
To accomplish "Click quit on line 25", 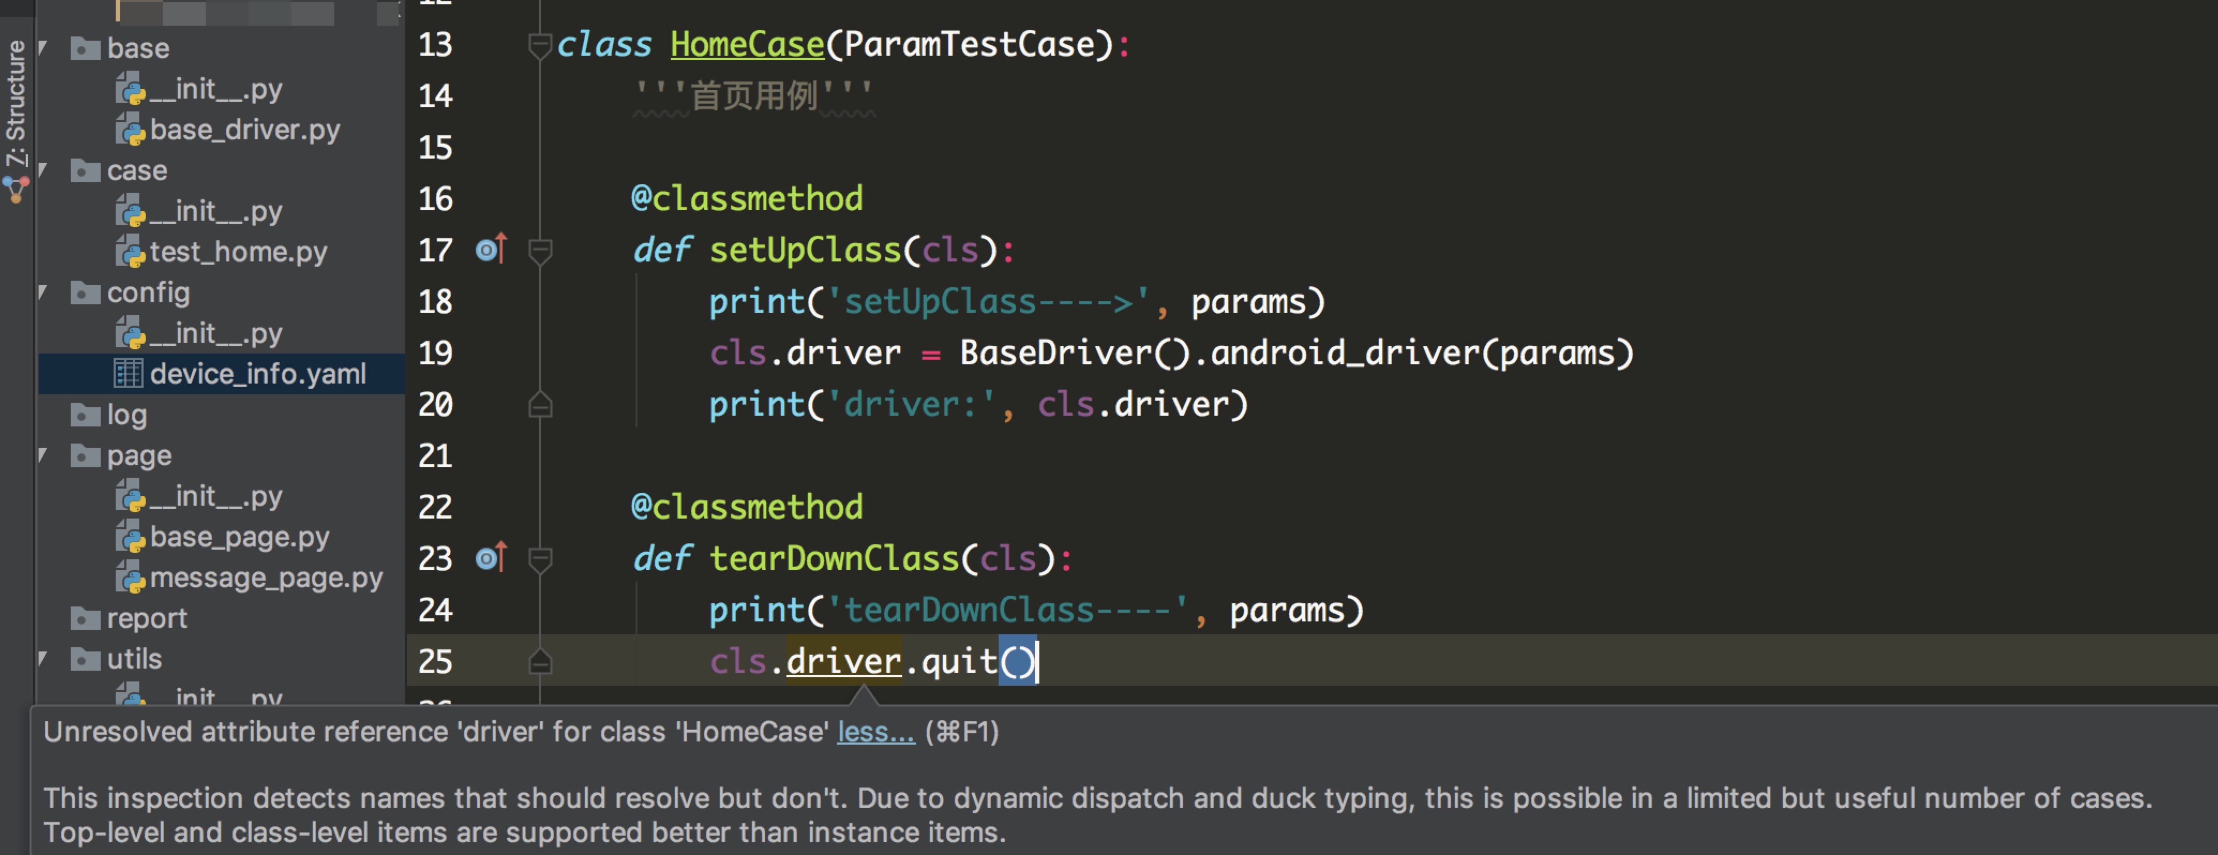I will coord(959,661).
